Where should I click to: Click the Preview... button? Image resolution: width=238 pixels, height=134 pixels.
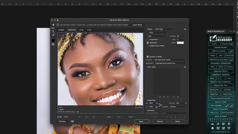[62, 121]
